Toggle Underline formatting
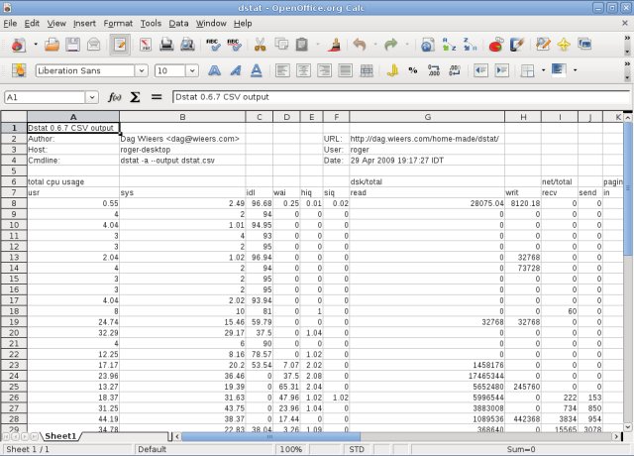The width and height of the screenshot is (634, 456). pyautogui.click(x=257, y=70)
